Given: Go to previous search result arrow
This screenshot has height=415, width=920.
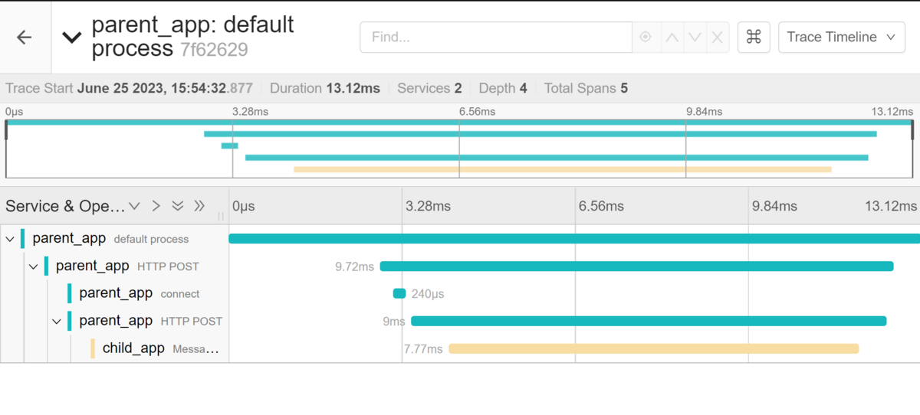Looking at the screenshot, I should point(672,37).
